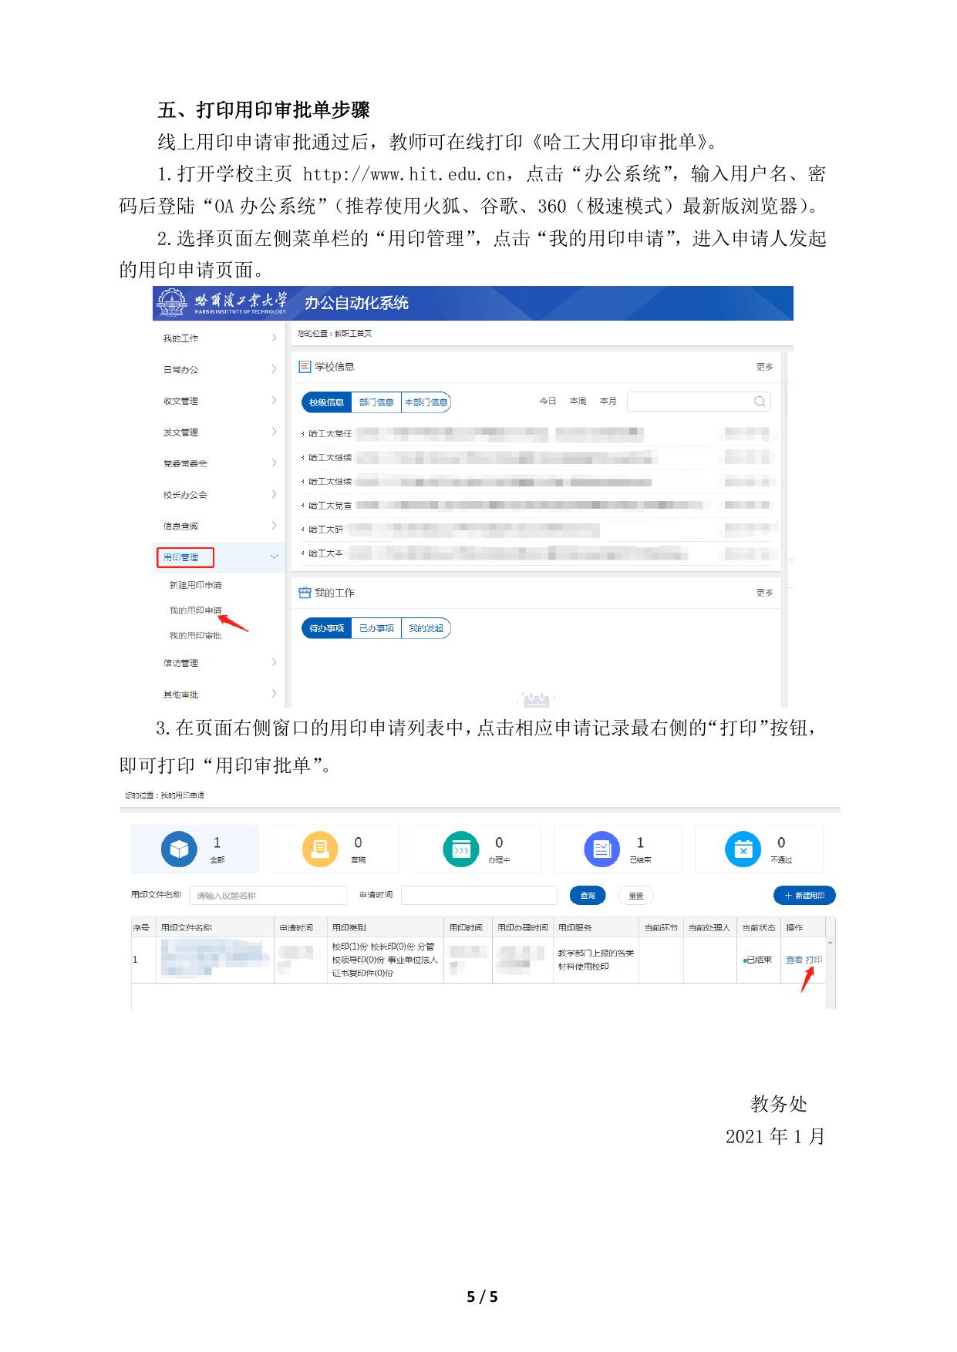Click the 用印文件名称 input field

click(x=268, y=896)
